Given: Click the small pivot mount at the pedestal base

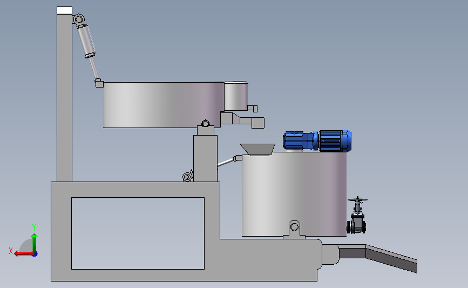Looking at the screenshot, I should (188, 177).
